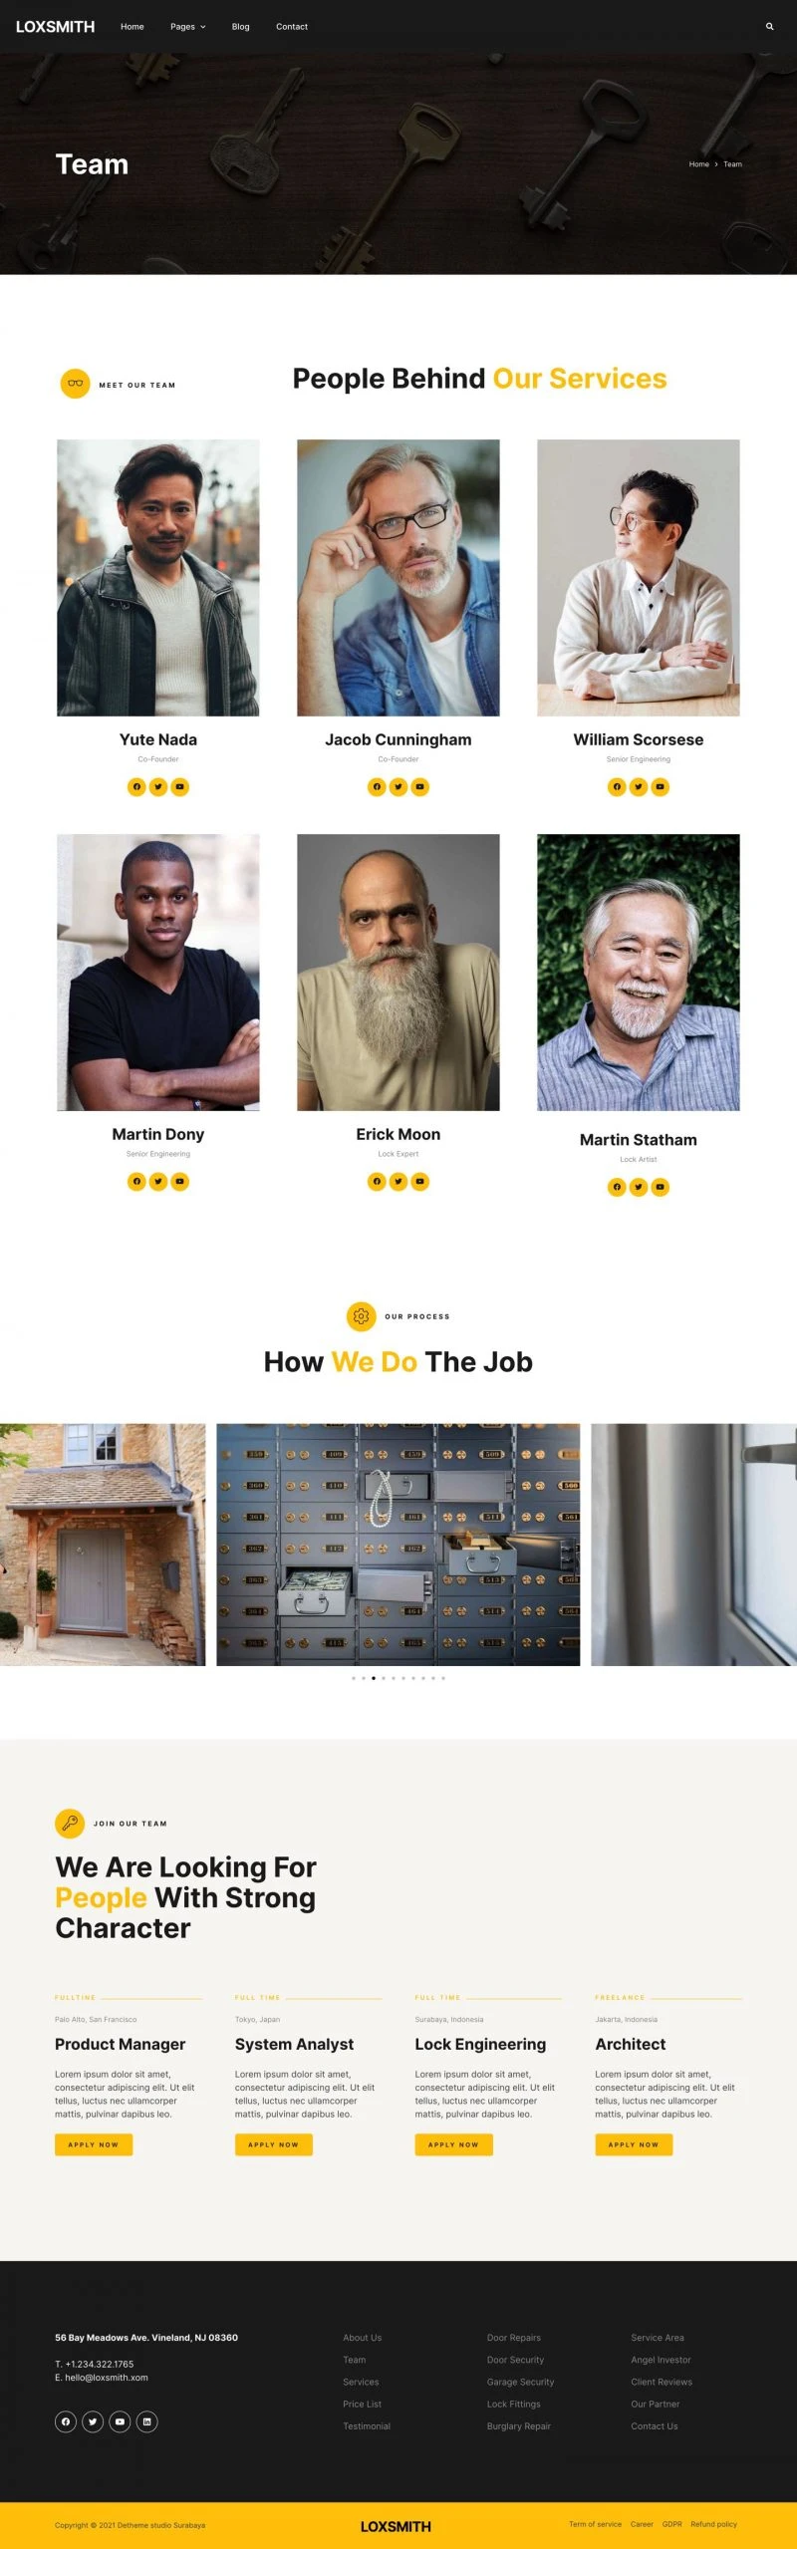This screenshot has height=2549, width=797.
Task: Select the first carousel pagination dot
Action: coord(354,1678)
